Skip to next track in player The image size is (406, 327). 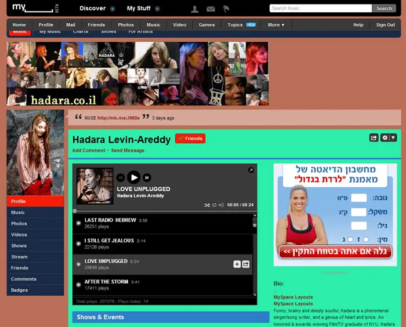pyautogui.click(x=147, y=177)
